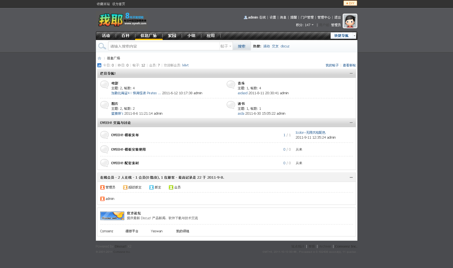Collapse the OYEEH! 交流与讨论 section

click(351, 123)
